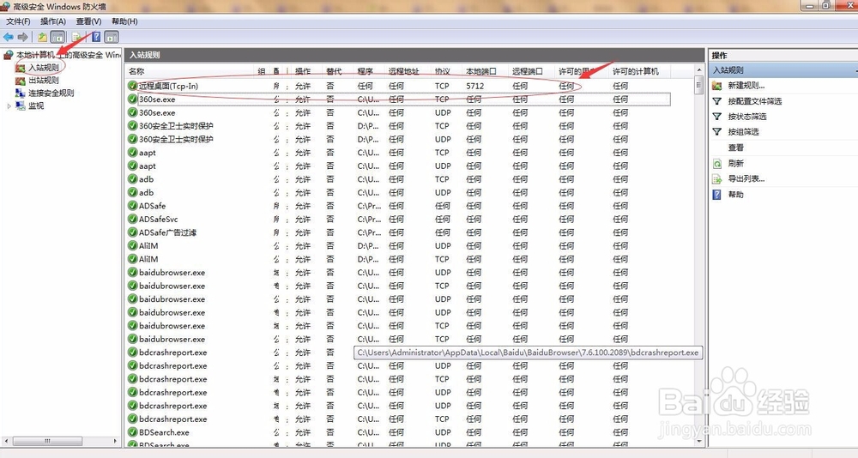Click the filter icon beside 按配置文件筛选

716,101
